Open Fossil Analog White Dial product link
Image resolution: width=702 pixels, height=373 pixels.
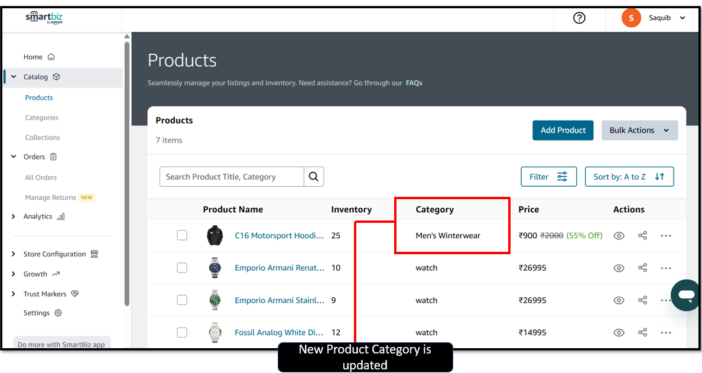click(x=279, y=332)
